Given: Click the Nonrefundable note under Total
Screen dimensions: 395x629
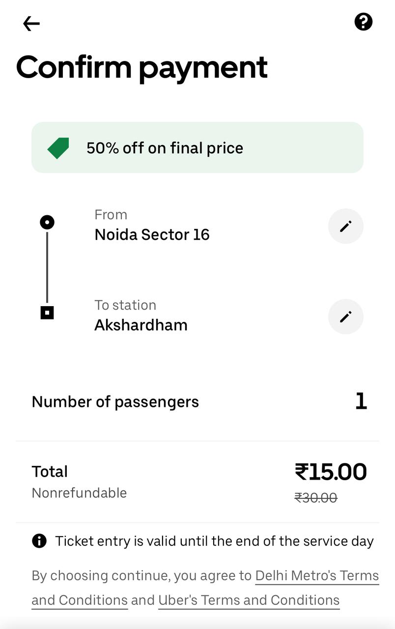Looking at the screenshot, I should 79,493.
